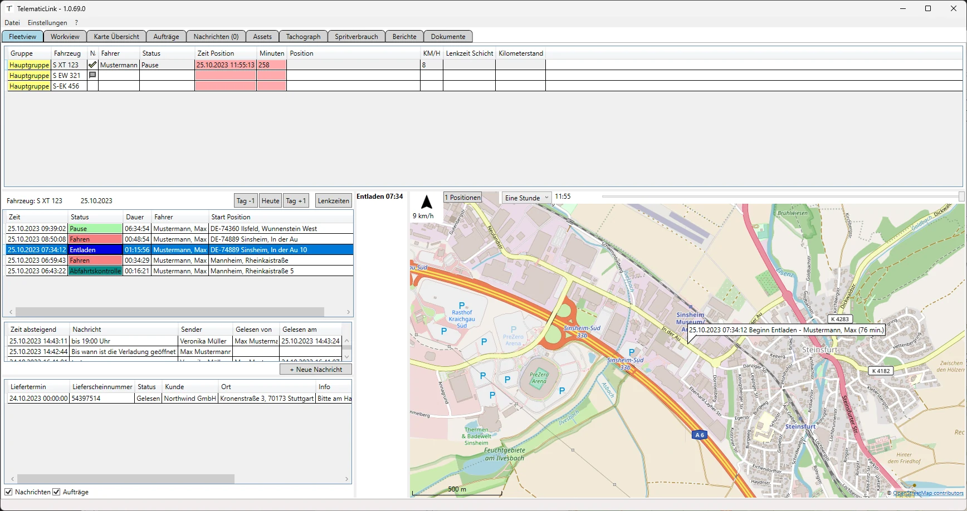Open the Datei menu
The height and width of the screenshot is (511, 967).
12,23
